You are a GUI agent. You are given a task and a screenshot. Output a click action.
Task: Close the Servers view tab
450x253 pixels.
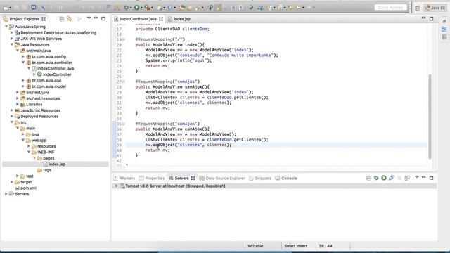(x=193, y=178)
